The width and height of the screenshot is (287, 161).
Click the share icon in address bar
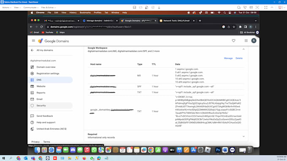[229, 27]
